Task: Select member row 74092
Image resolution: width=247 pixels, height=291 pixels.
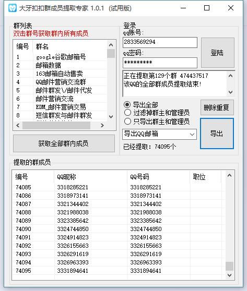Action: point(119,246)
